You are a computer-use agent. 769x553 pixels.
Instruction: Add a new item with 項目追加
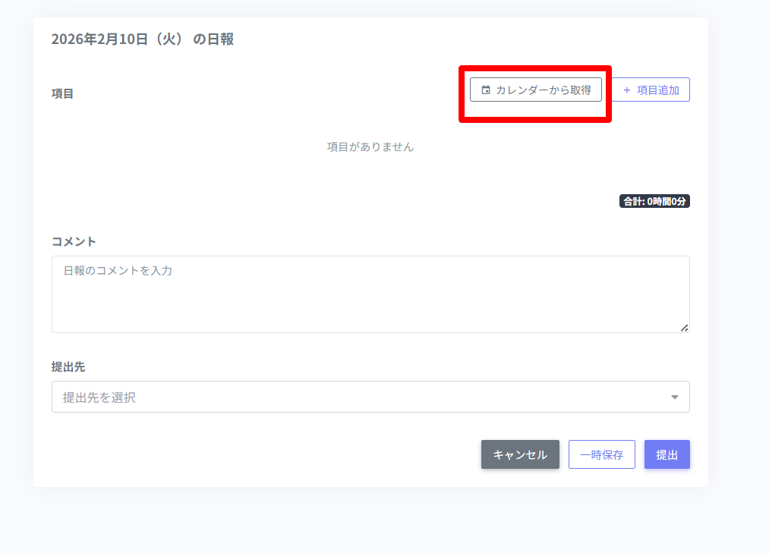click(x=651, y=90)
